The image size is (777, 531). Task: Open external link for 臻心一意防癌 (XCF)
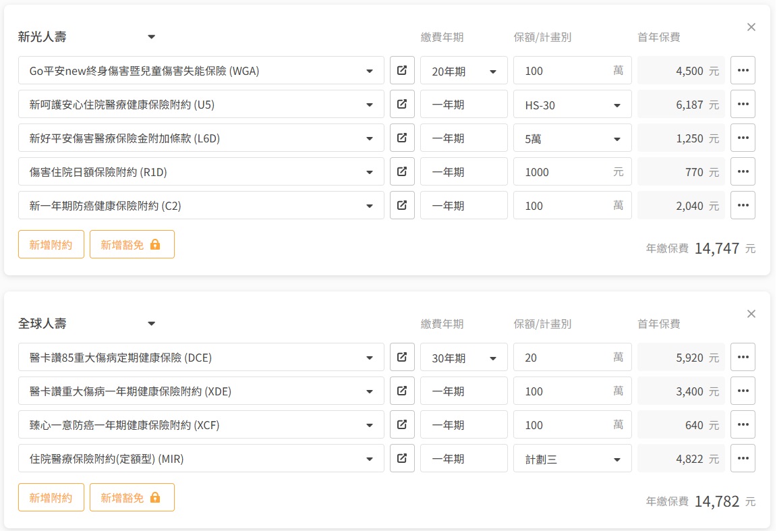point(402,424)
